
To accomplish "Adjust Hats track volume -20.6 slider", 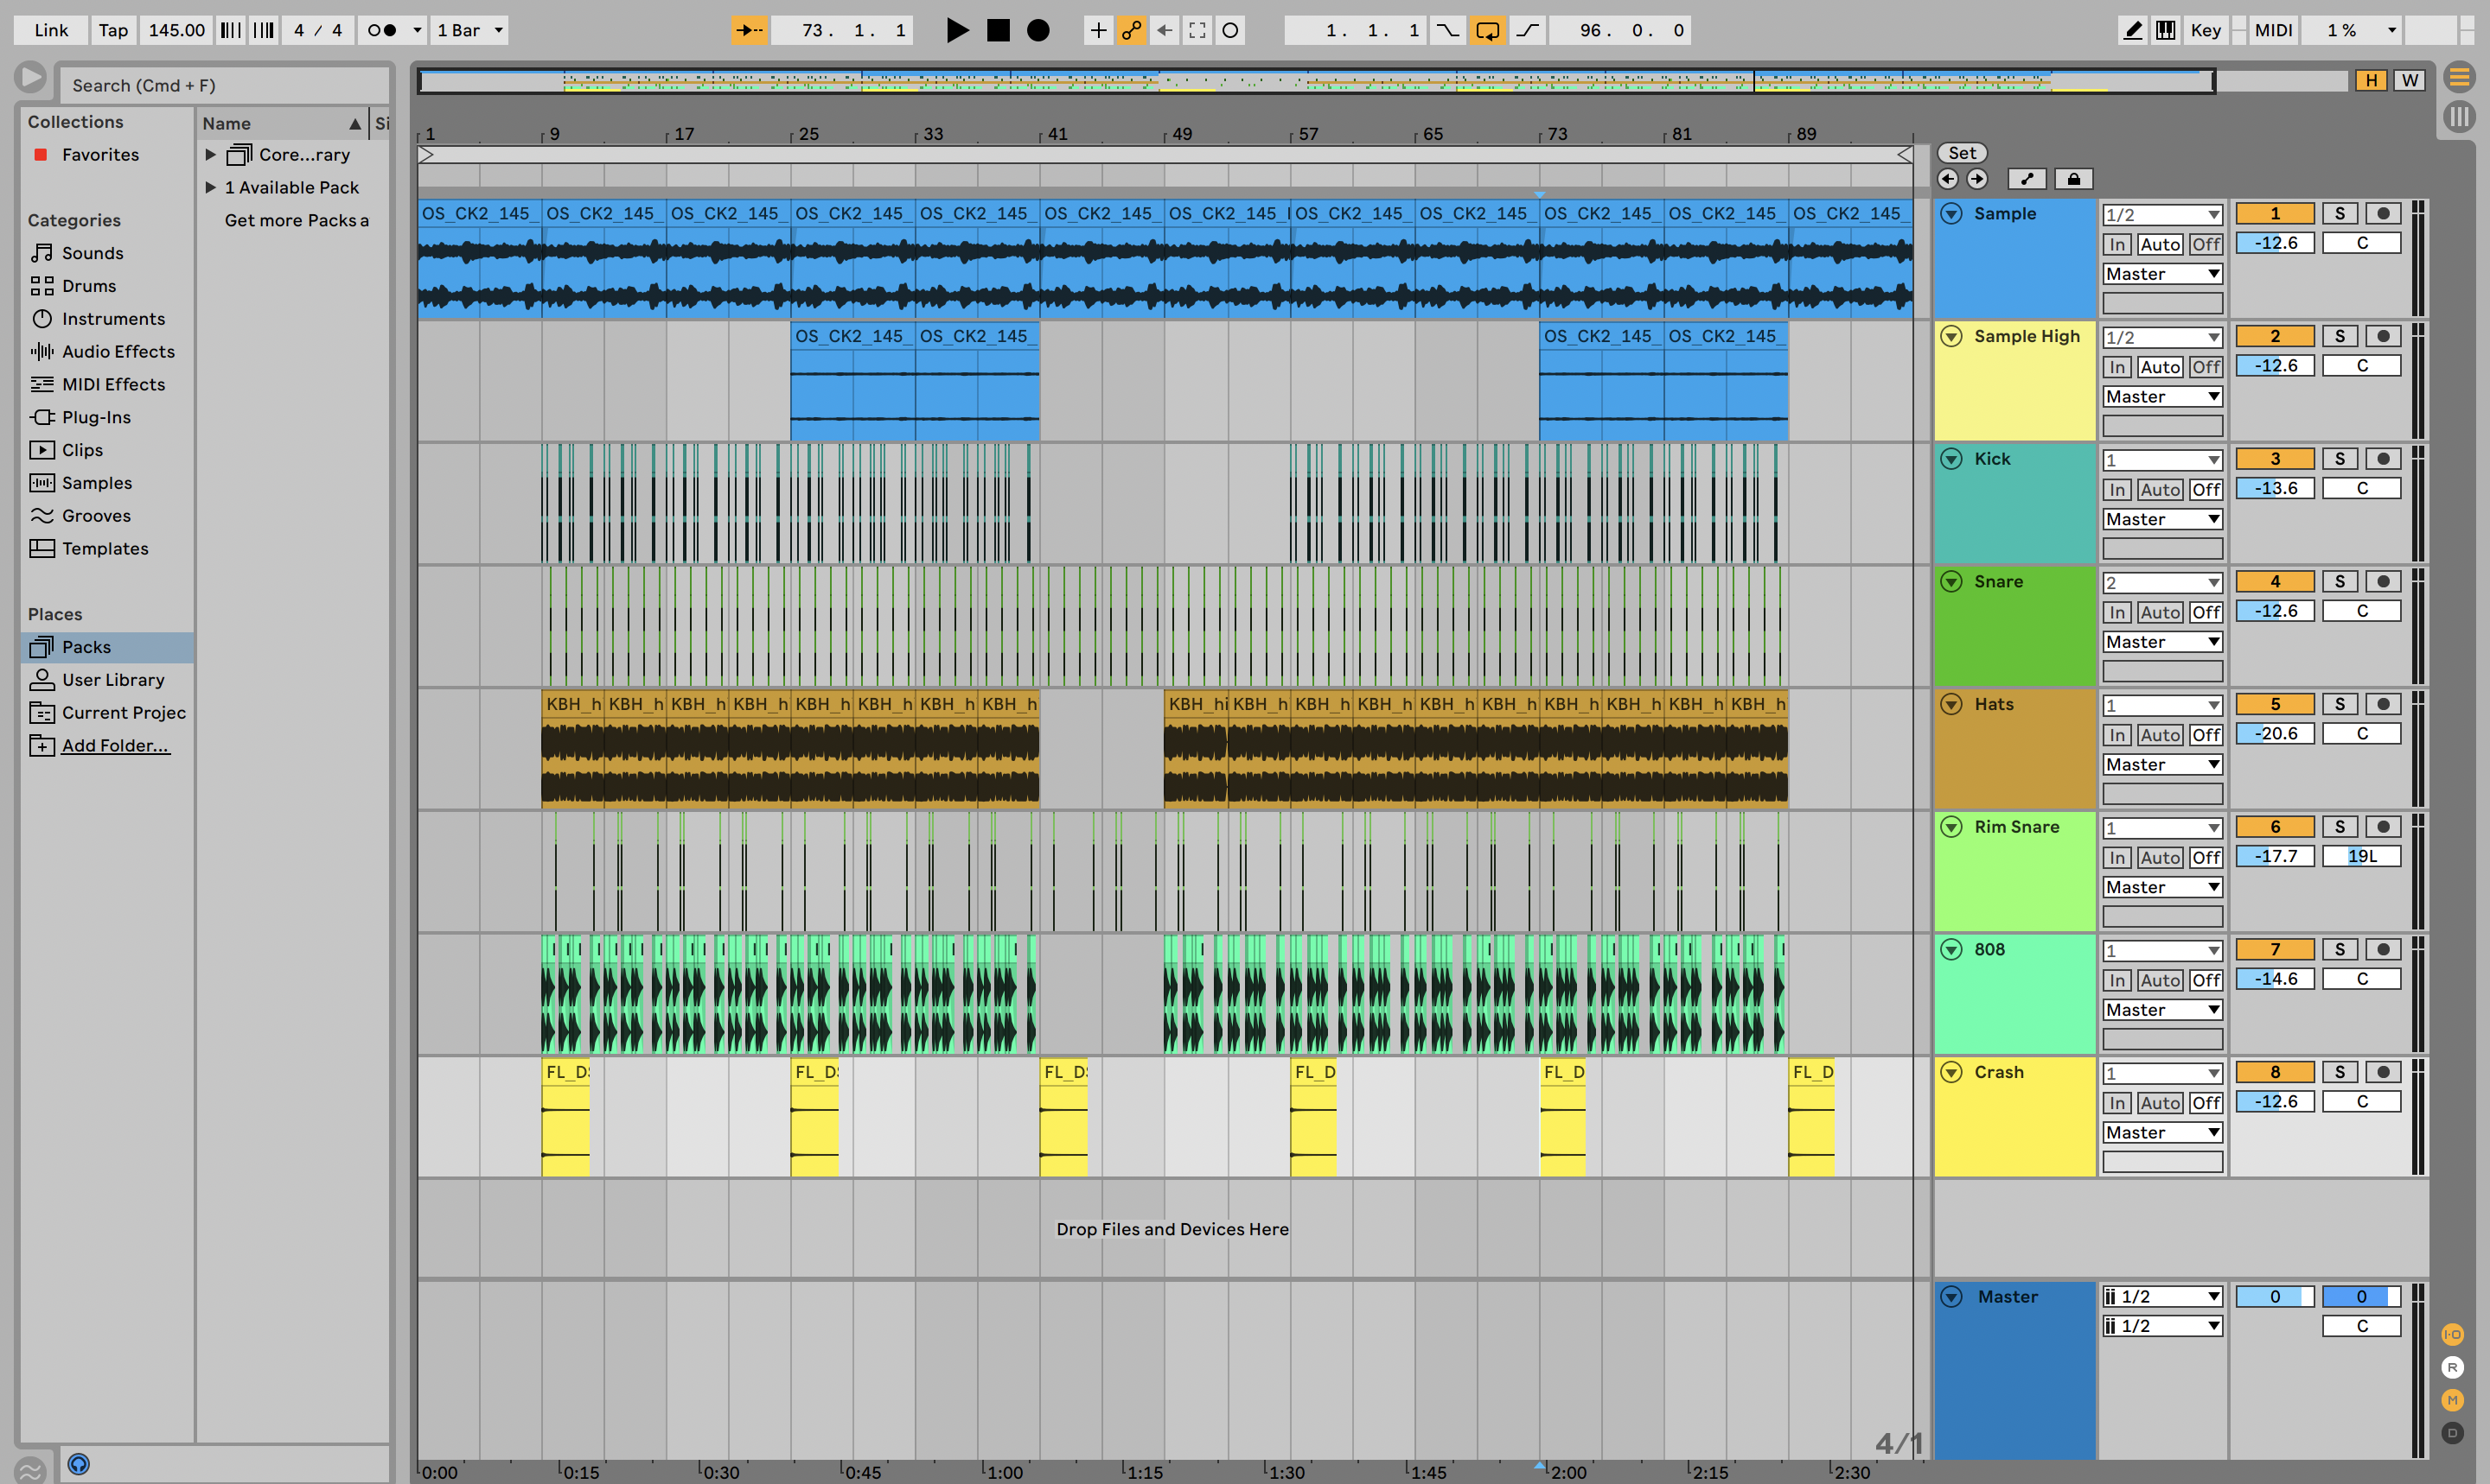I will (2274, 733).
